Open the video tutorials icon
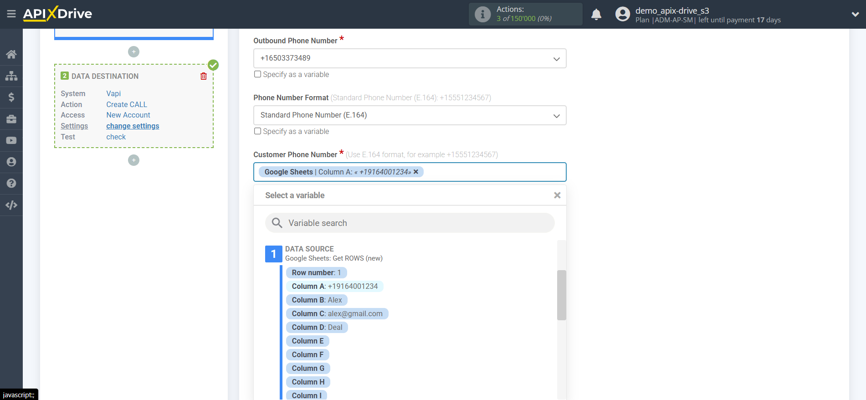Screen dimensions: 866x400 coord(11,140)
